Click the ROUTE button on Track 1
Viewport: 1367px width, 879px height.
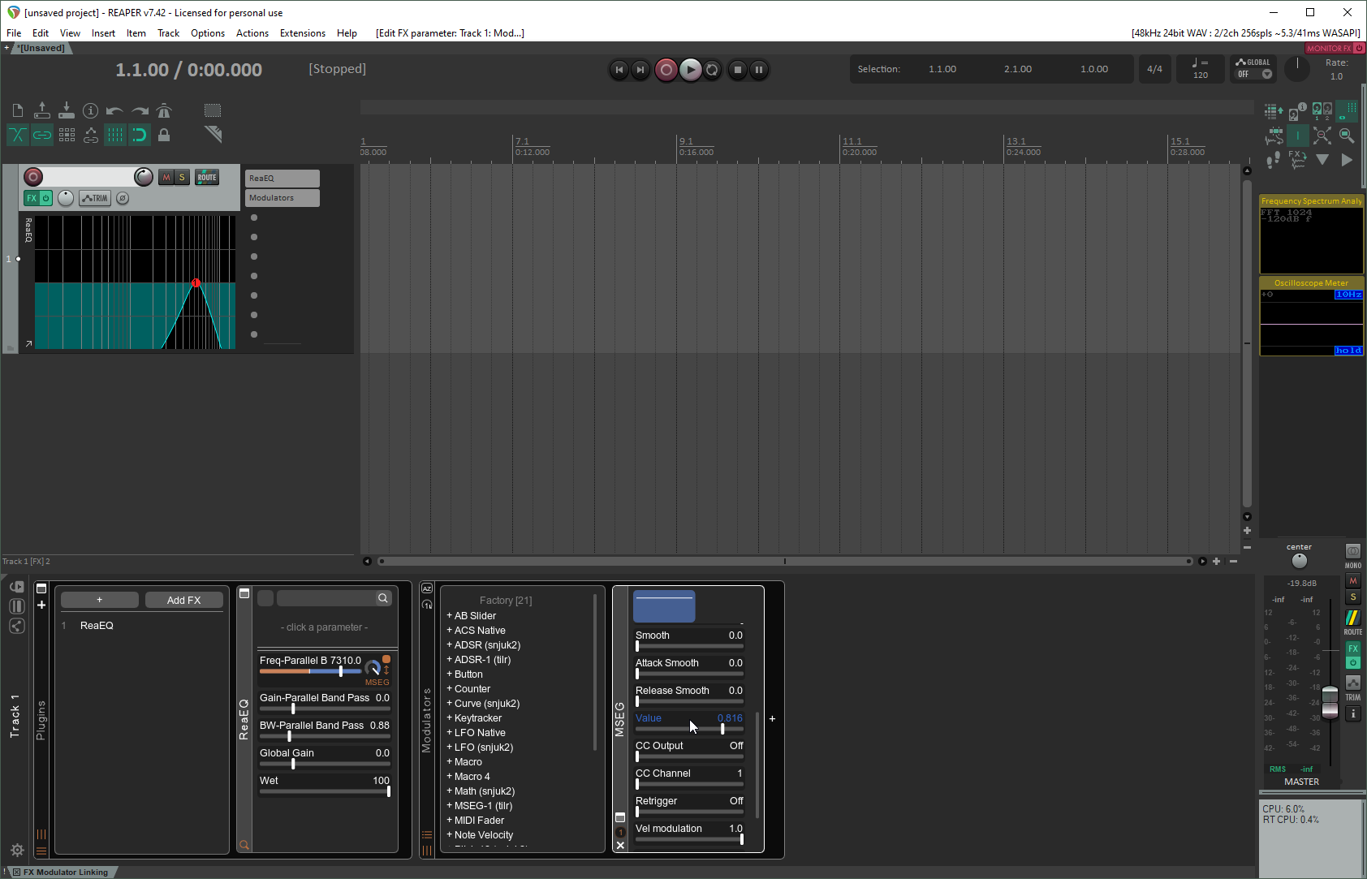click(207, 177)
